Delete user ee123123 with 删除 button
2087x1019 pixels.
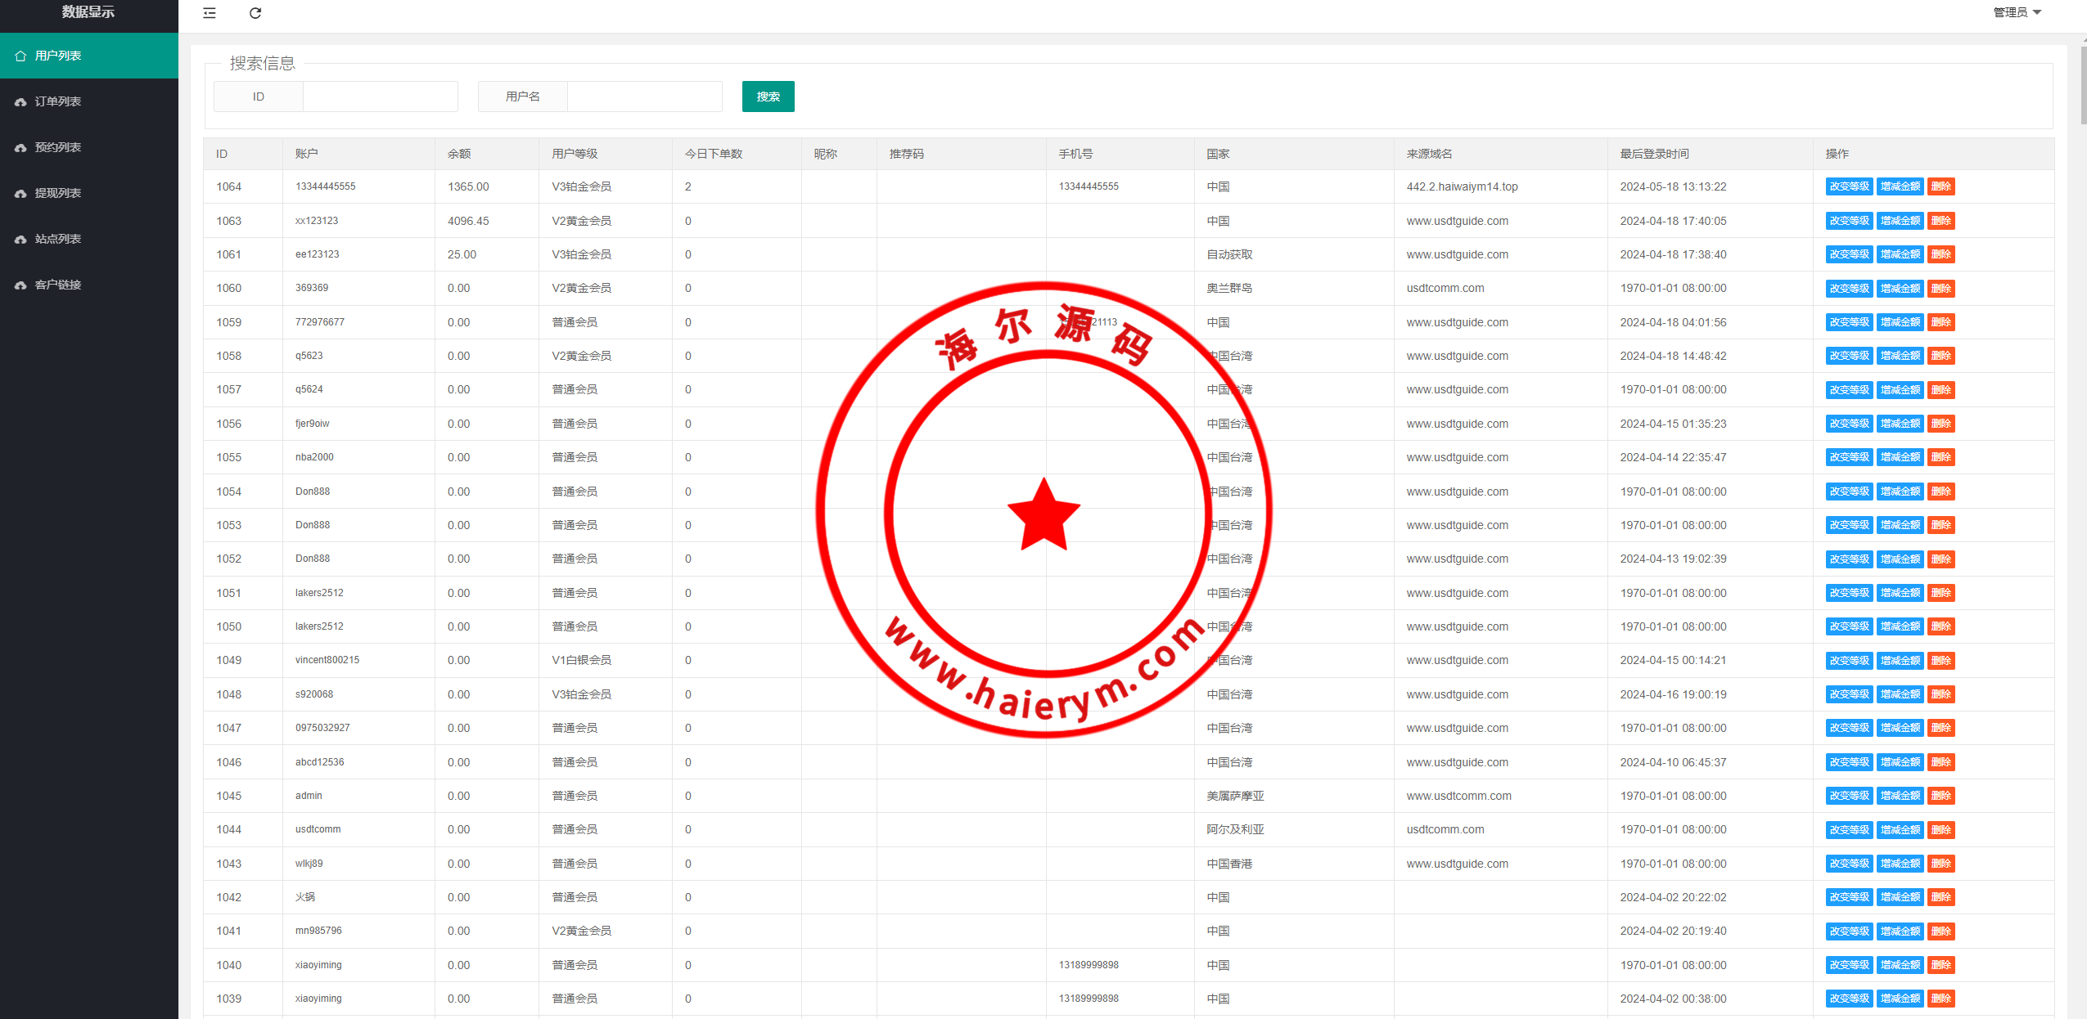[x=1941, y=254]
